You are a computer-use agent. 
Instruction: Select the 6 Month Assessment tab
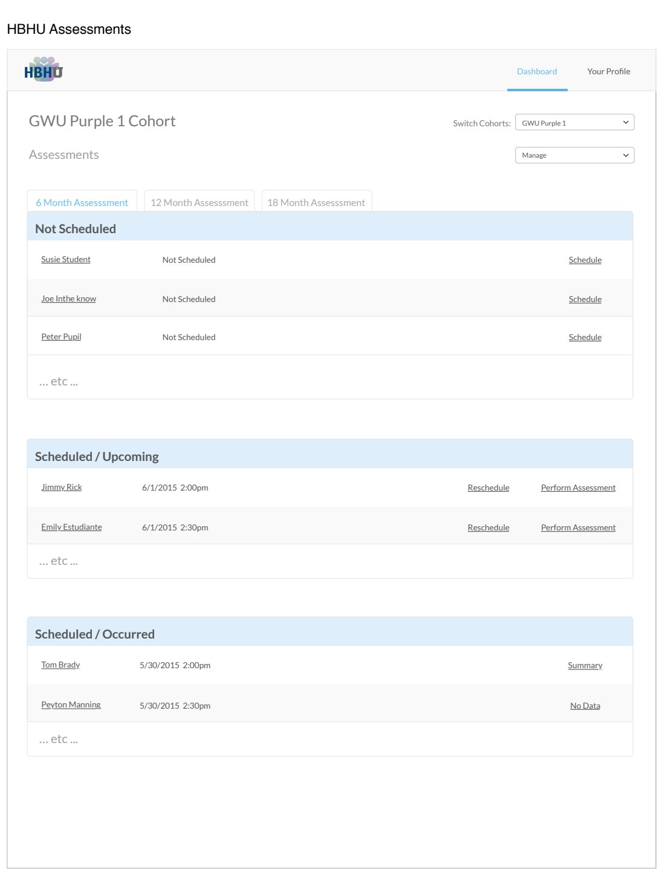pos(82,202)
